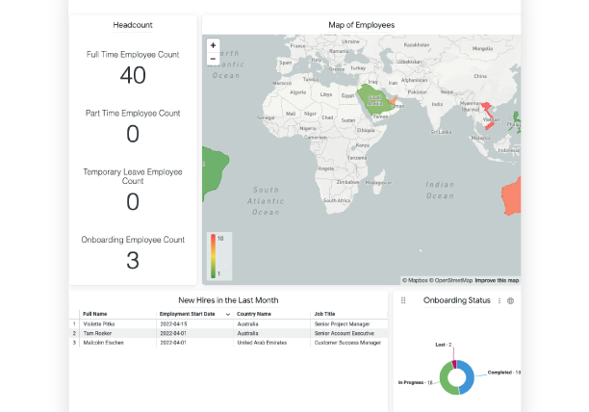589x412 pixels.
Task: Click globe icon on Onboarding Status tile
Action: pyautogui.click(x=510, y=301)
